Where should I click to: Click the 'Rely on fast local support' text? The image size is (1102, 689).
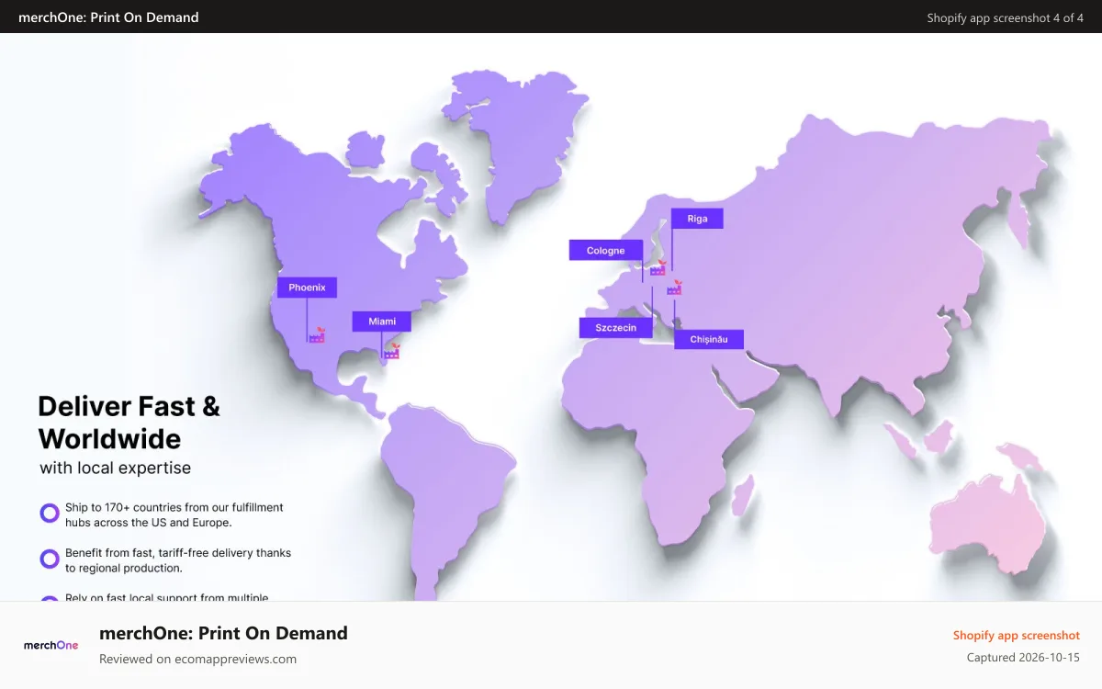(x=167, y=597)
